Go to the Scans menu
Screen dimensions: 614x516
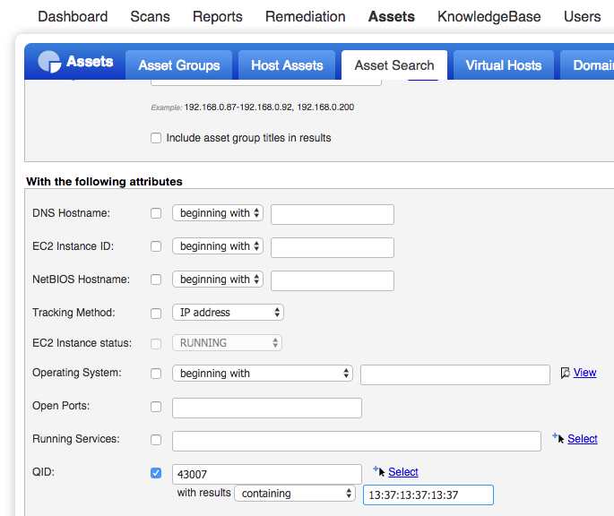point(150,16)
